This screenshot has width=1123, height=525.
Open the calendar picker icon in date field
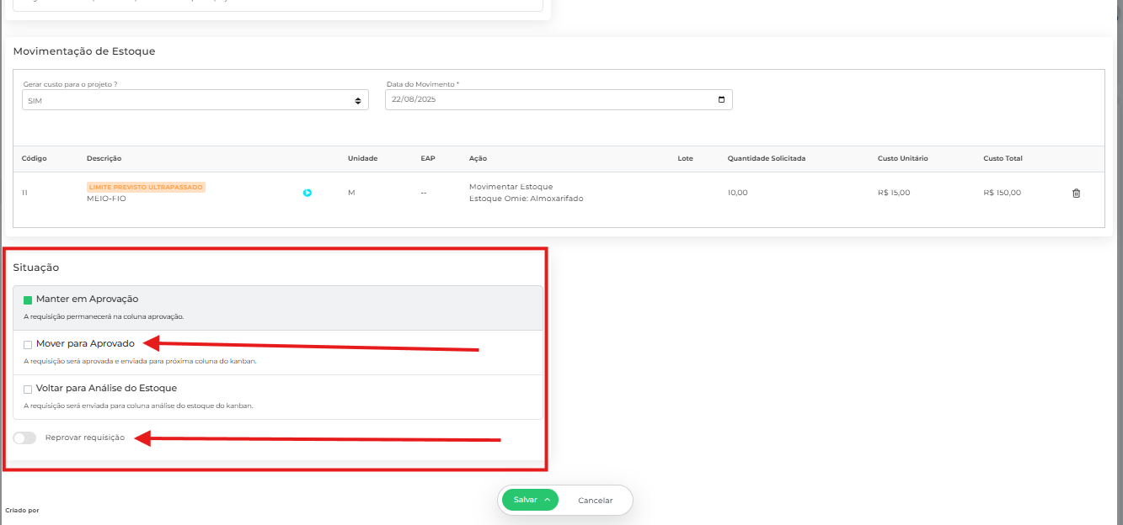tap(721, 100)
